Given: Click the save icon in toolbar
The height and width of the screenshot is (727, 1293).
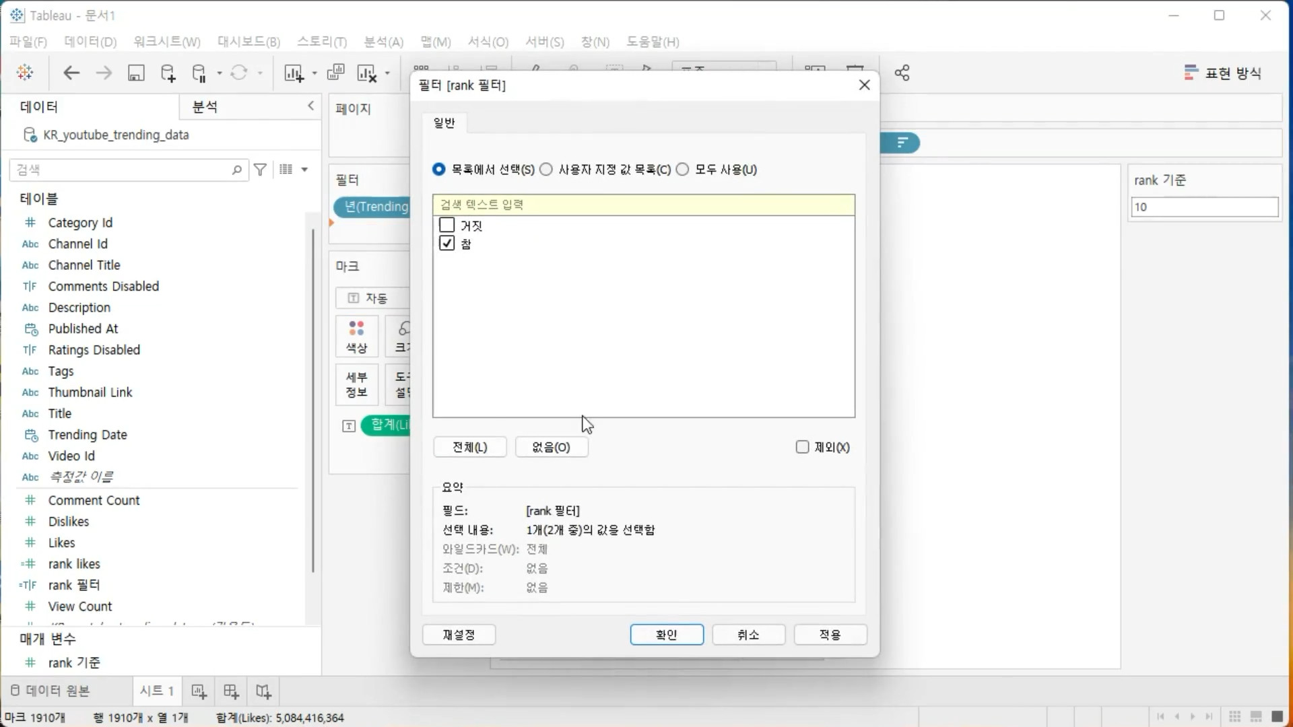Looking at the screenshot, I should [136, 73].
